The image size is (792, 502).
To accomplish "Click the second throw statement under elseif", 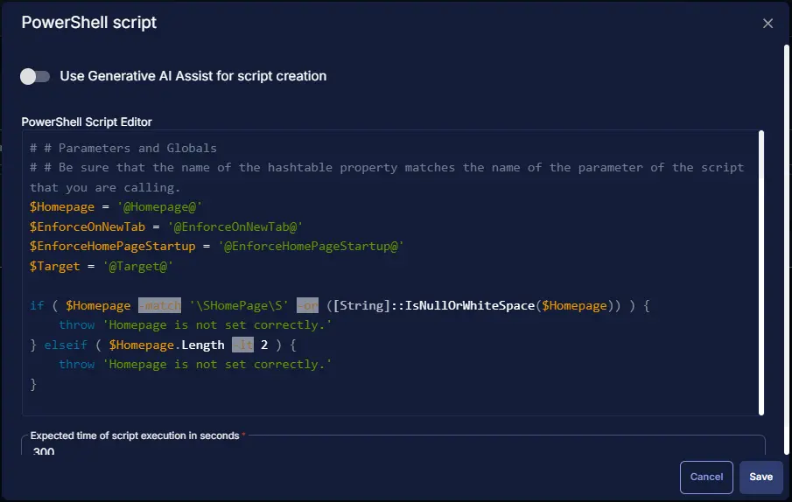I will 195,365.
